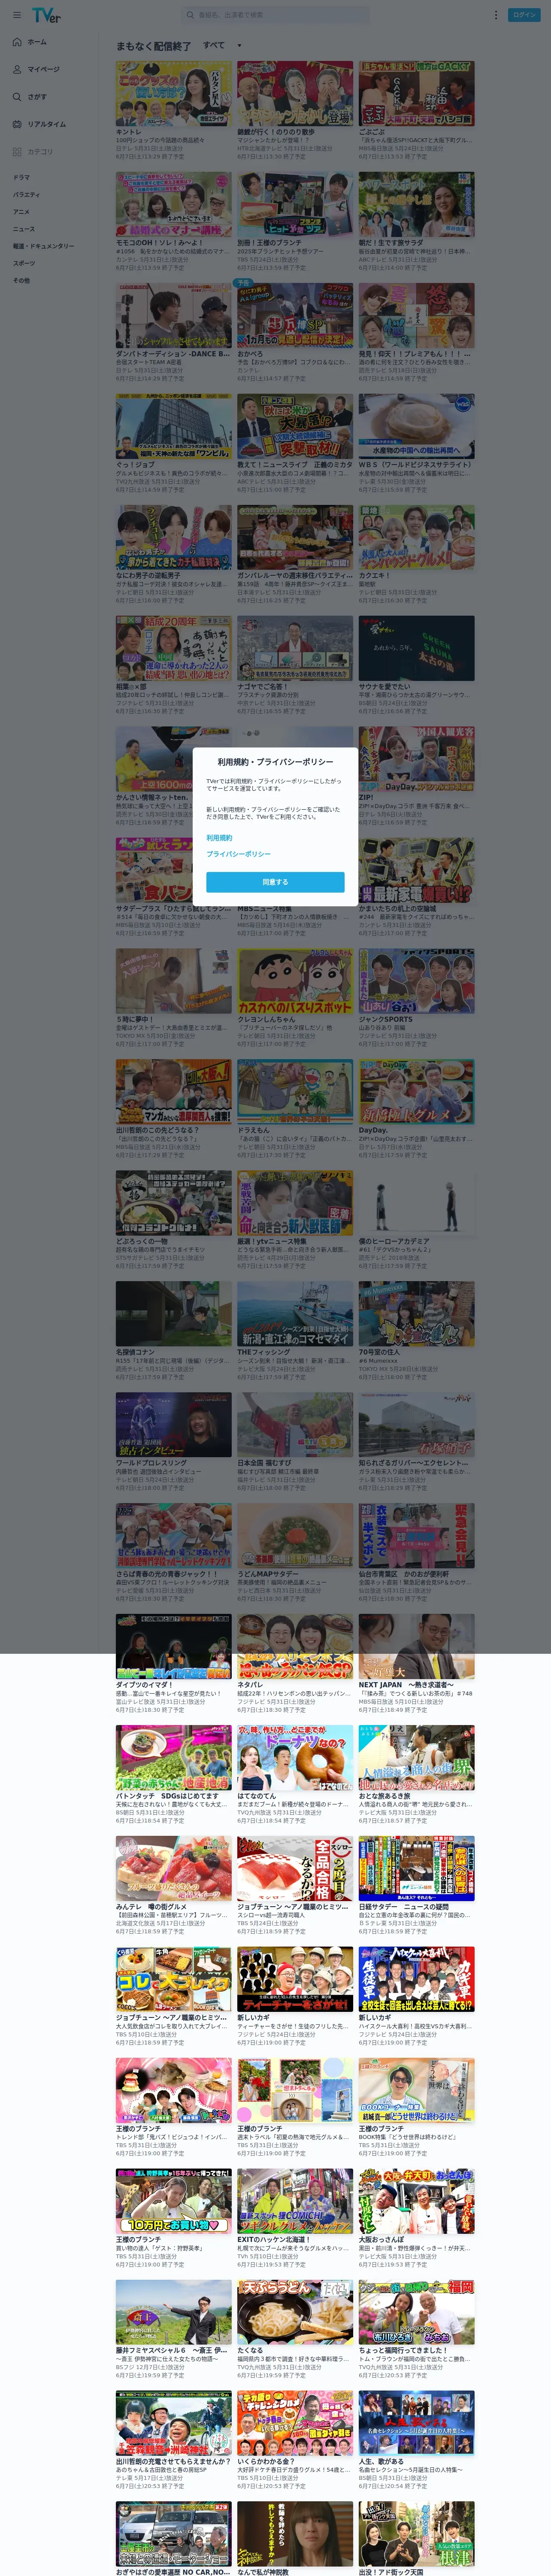This screenshot has height=2576, width=551.
Task: Click the ホーム home icon in sidebar
Action: (x=17, y=42)
